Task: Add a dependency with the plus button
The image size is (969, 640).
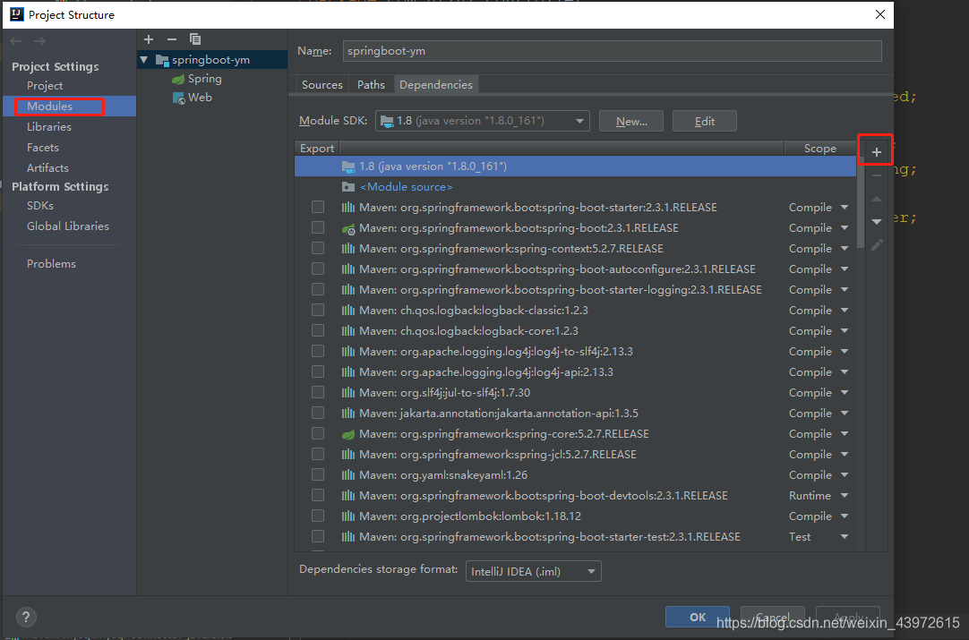Action: [876, 152]
